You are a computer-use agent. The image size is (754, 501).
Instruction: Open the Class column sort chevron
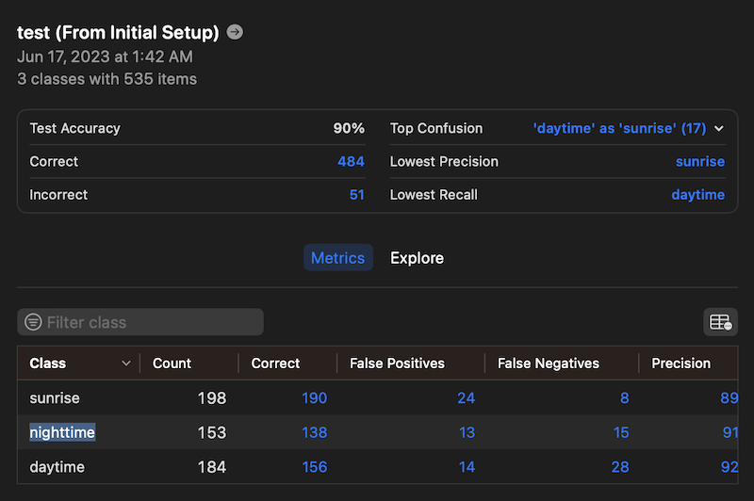pyautogui.click(x=126, y=364)
